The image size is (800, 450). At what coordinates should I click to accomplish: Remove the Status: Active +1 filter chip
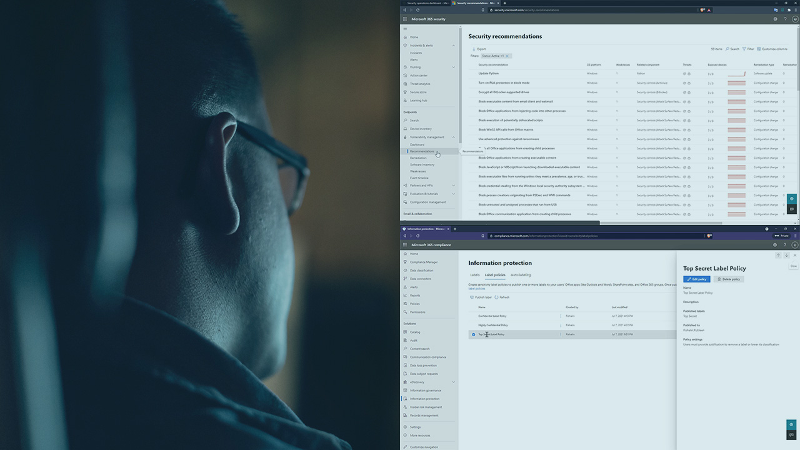(x=507, y=56)
